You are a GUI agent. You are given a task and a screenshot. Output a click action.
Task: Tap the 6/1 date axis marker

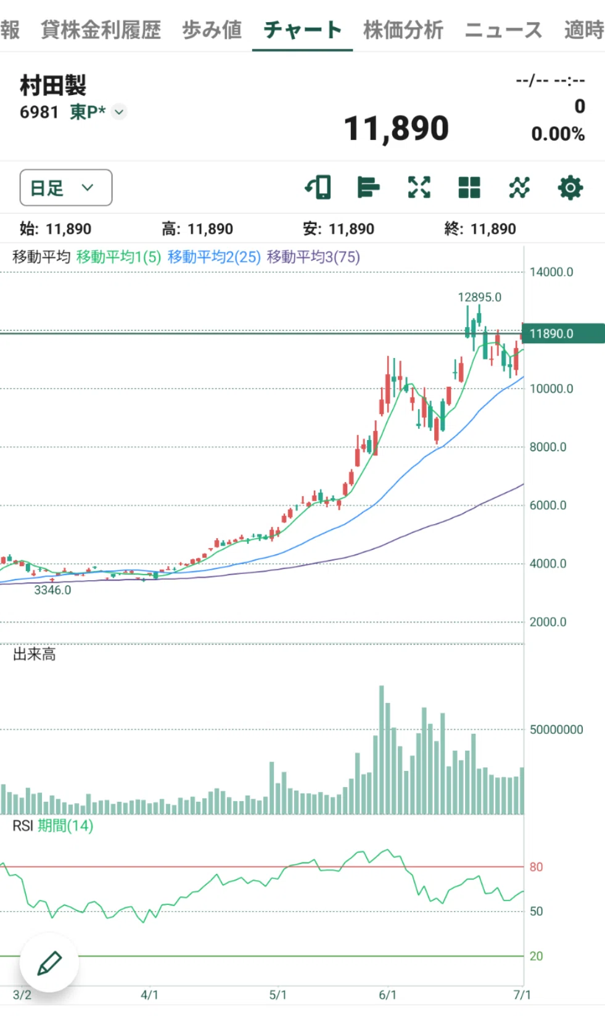click(x=387, y=995)
